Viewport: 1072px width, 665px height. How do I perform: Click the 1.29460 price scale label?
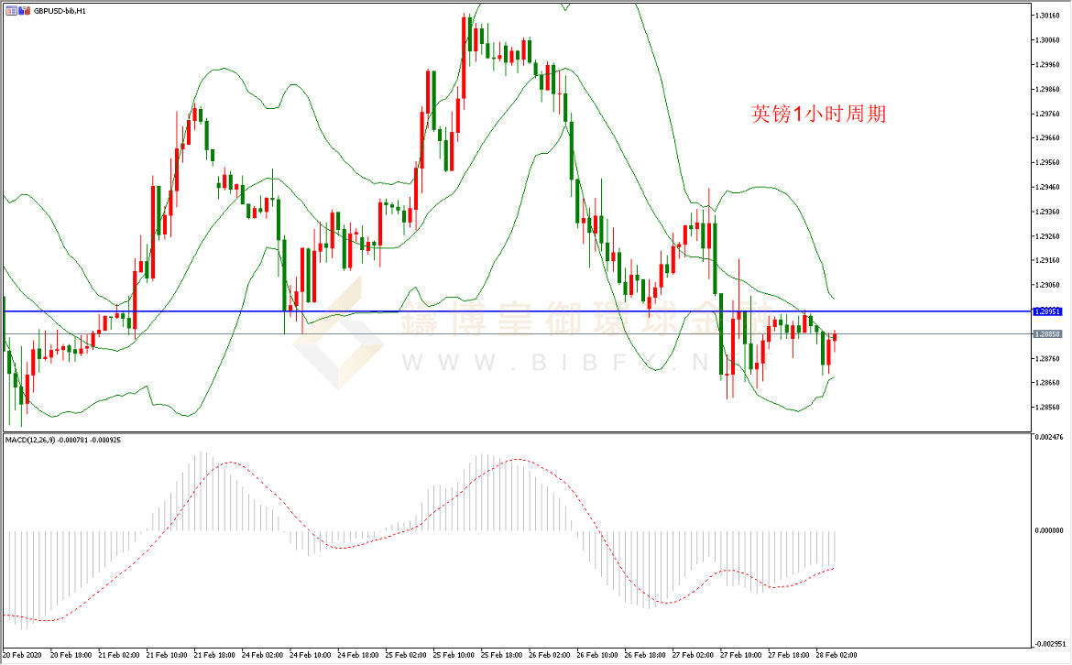[1047, 187]
